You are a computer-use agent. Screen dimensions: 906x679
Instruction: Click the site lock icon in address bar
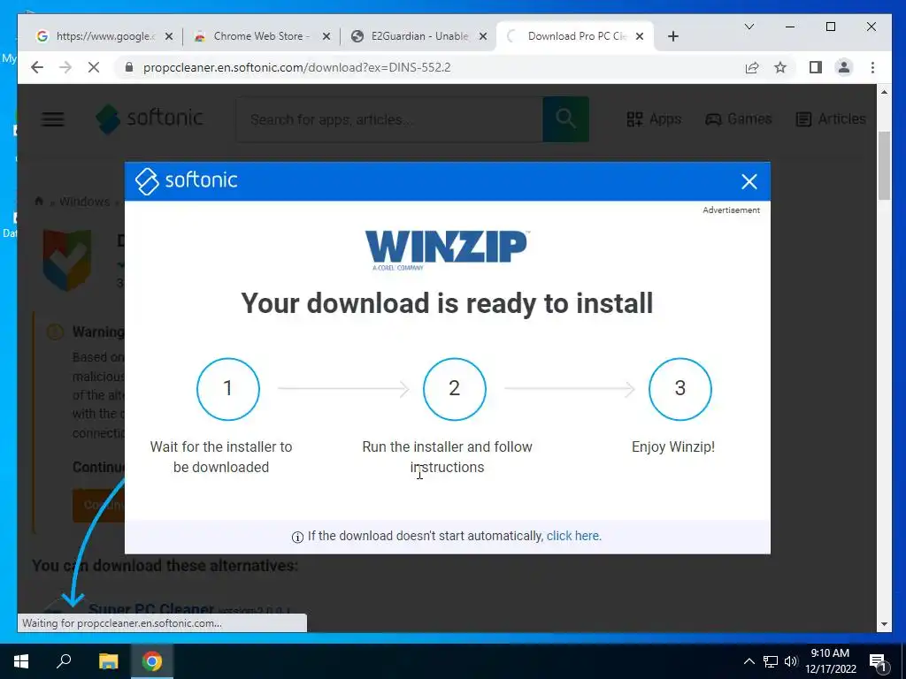129,67
